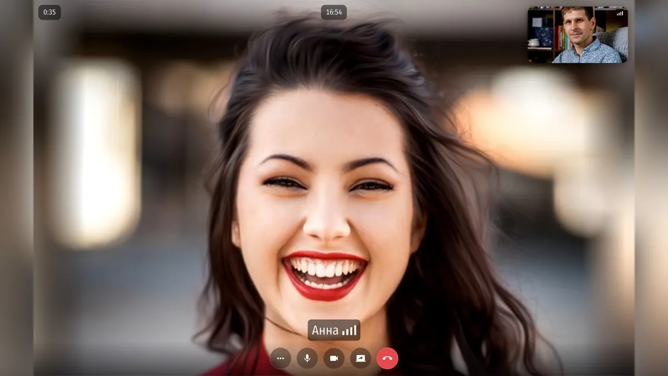Open the more options menu

[281, 358]
